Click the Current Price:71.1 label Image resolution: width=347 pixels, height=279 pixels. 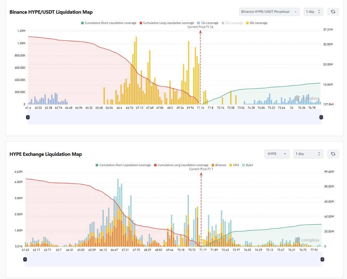point(201,169)
